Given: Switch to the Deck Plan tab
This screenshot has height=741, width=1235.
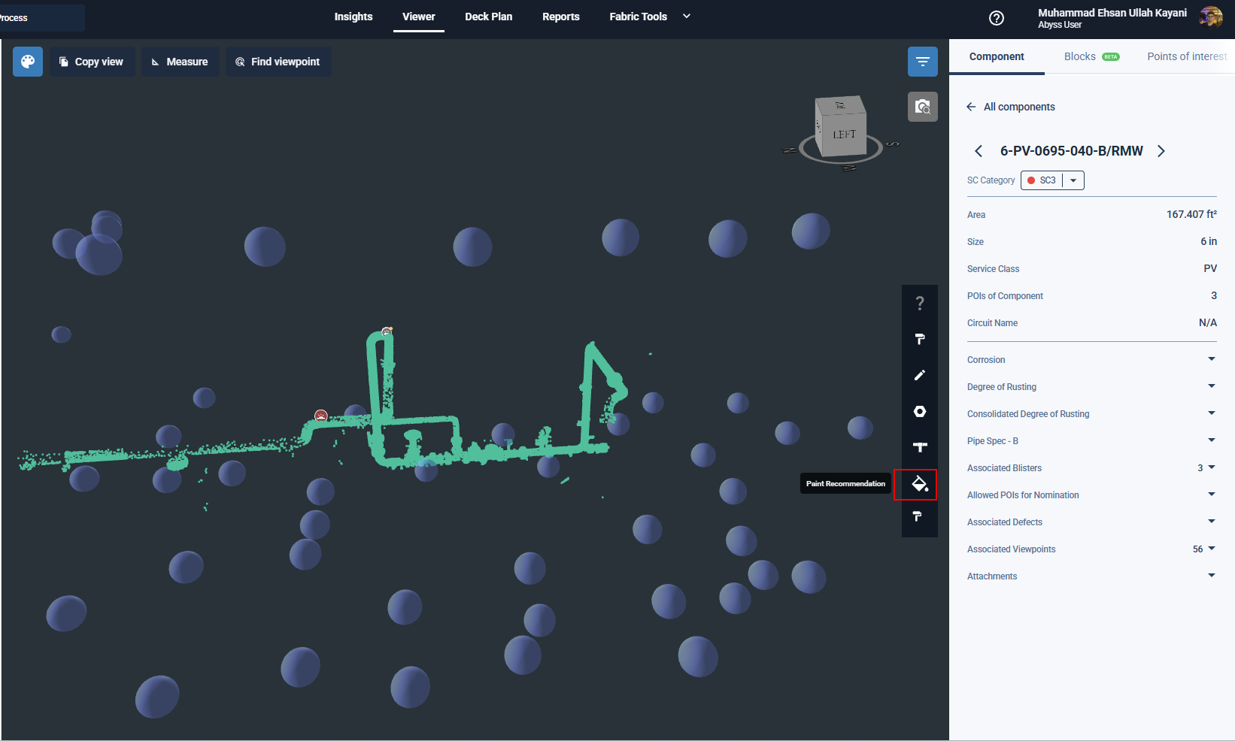Looking at the screenshot, I should 488,17.
